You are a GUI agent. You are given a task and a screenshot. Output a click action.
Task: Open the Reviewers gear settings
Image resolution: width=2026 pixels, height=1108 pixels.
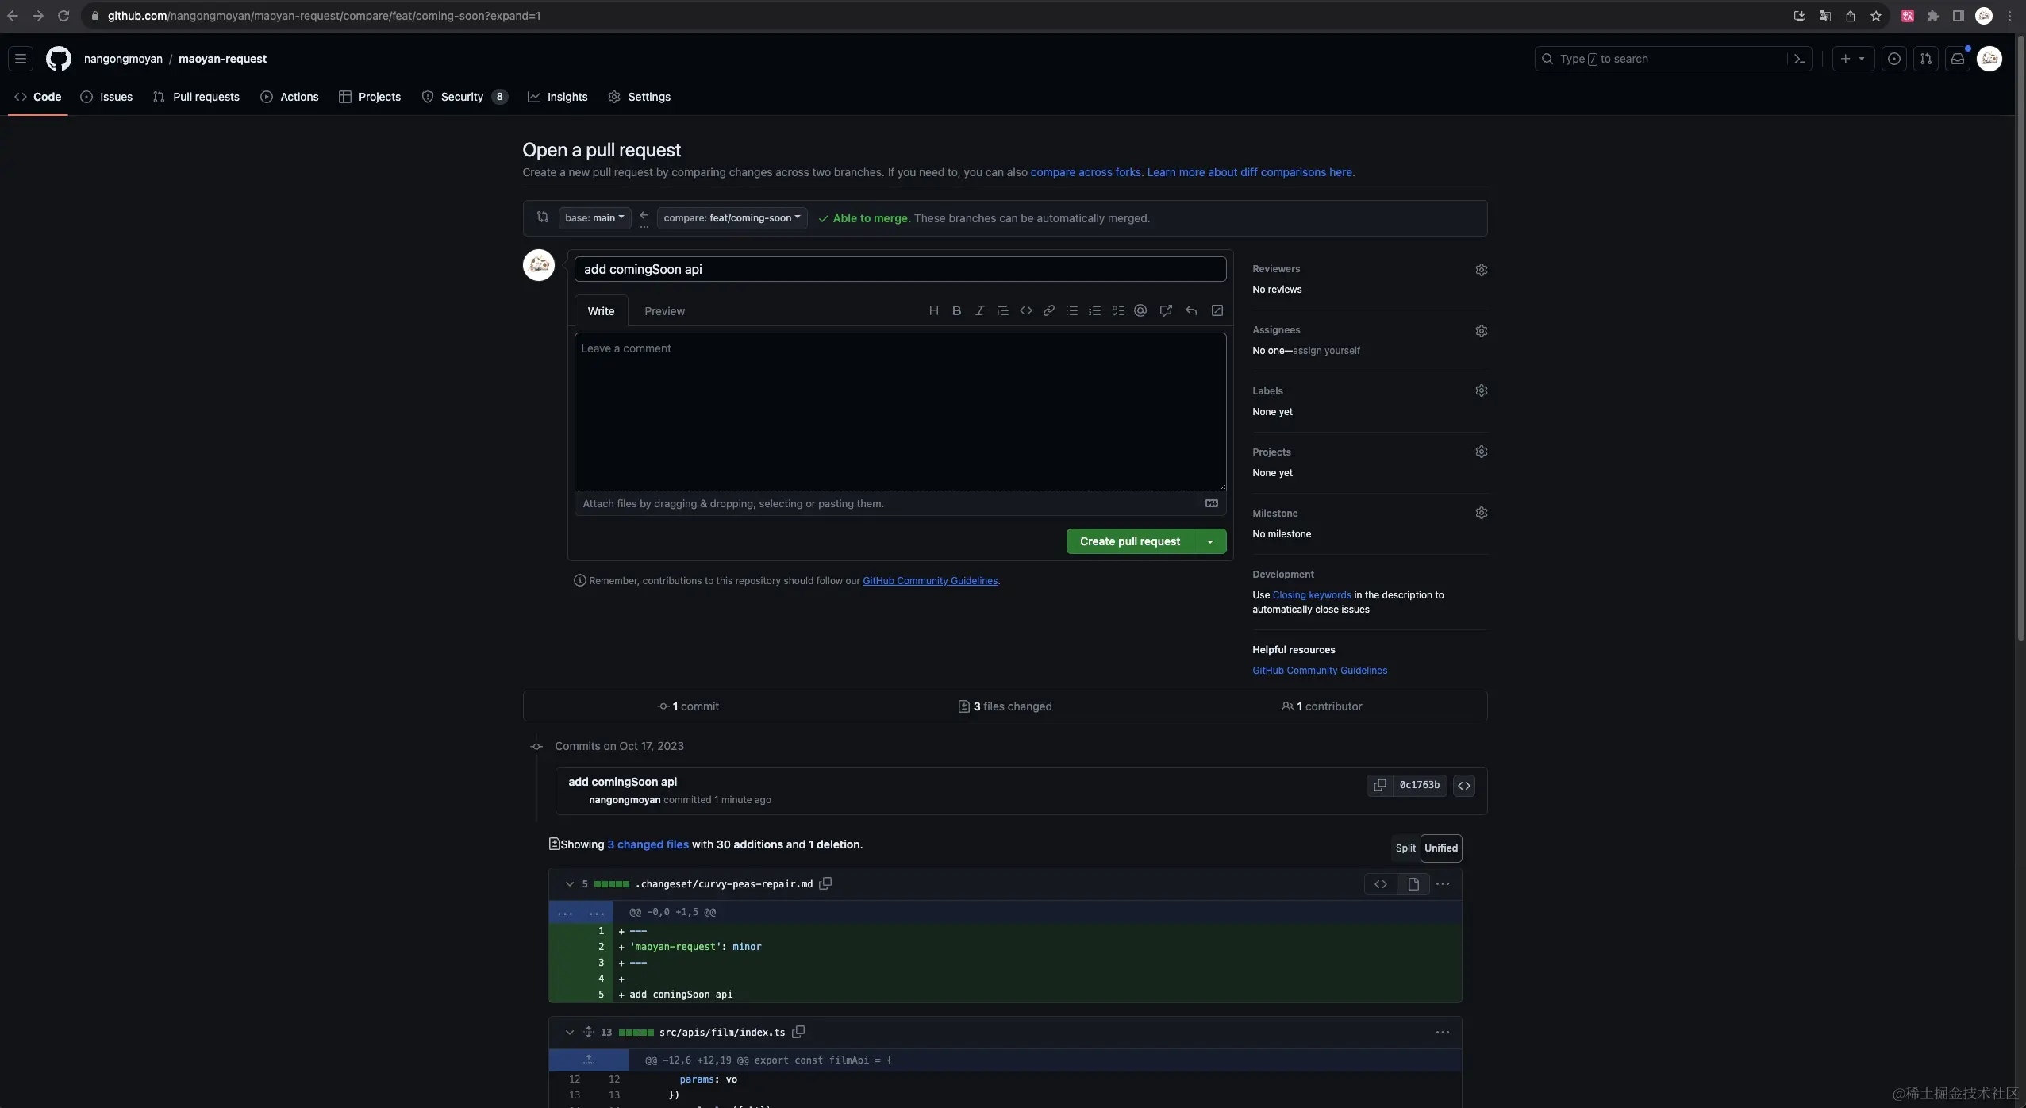tap(1481, 270)
